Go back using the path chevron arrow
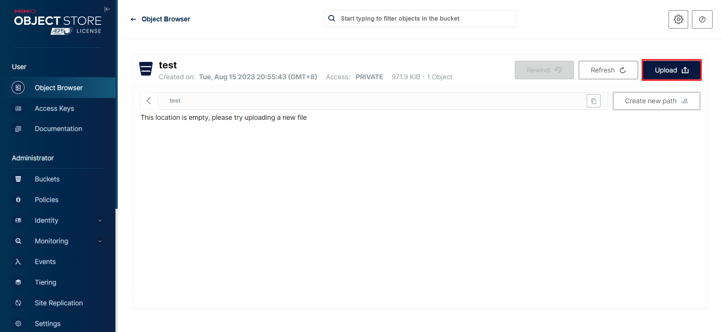This screenshot has height=332, width=722. pyautogui.click(x=149, y=101)
